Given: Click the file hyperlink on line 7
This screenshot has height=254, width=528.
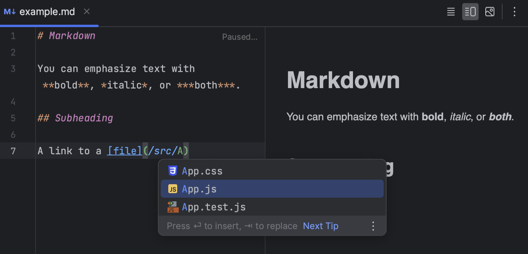Looking at the screenshot, I should tap(124, 151).
